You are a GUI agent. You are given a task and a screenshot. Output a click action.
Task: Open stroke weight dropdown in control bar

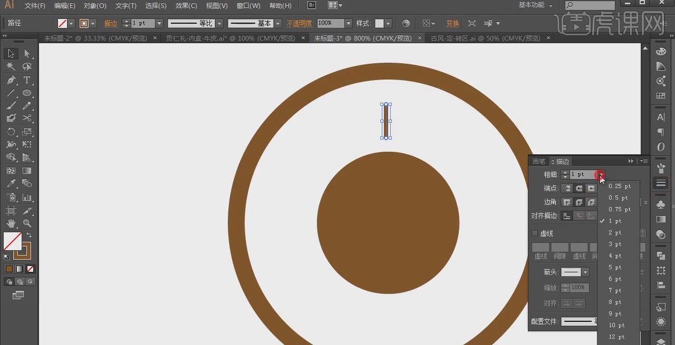point(159,23)
